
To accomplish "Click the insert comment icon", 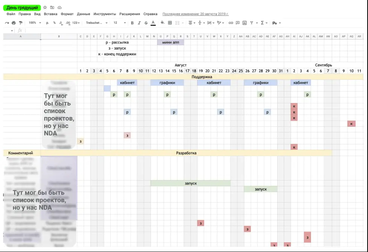I will 238,23.
